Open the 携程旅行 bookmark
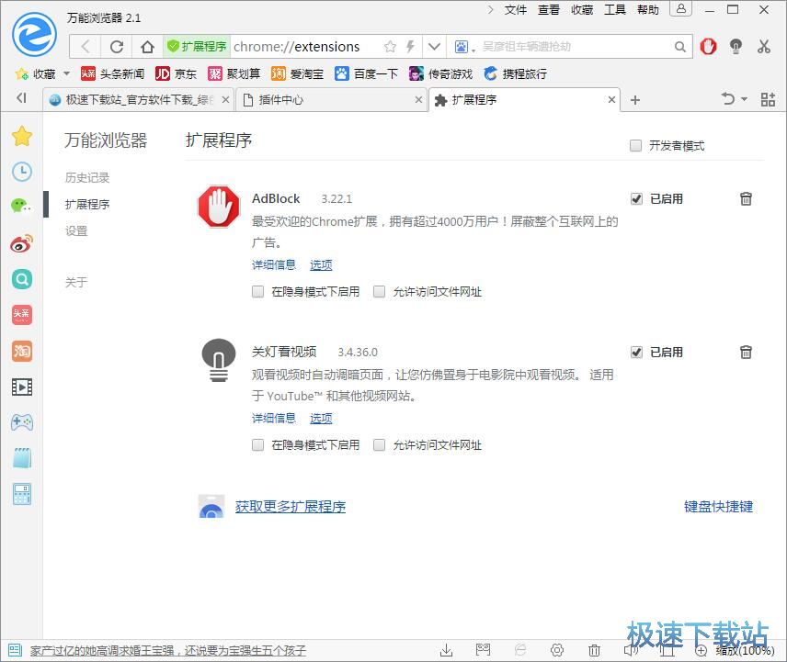The image size is (787, 662). 516,73
